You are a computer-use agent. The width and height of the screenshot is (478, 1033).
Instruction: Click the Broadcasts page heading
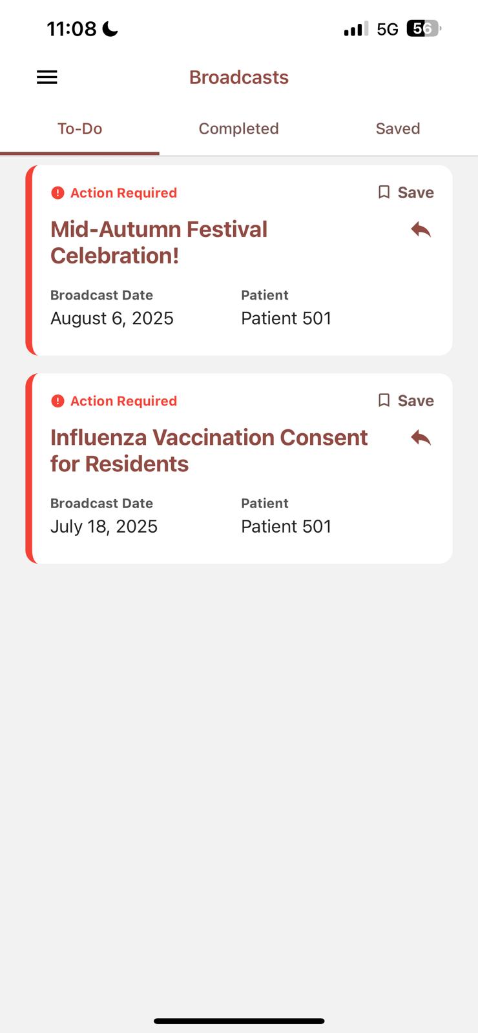tap(239, 77)
